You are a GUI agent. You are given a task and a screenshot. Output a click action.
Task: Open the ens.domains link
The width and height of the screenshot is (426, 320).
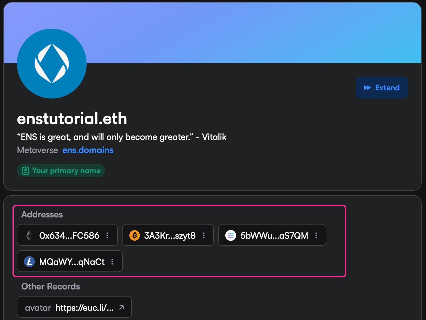88,150
